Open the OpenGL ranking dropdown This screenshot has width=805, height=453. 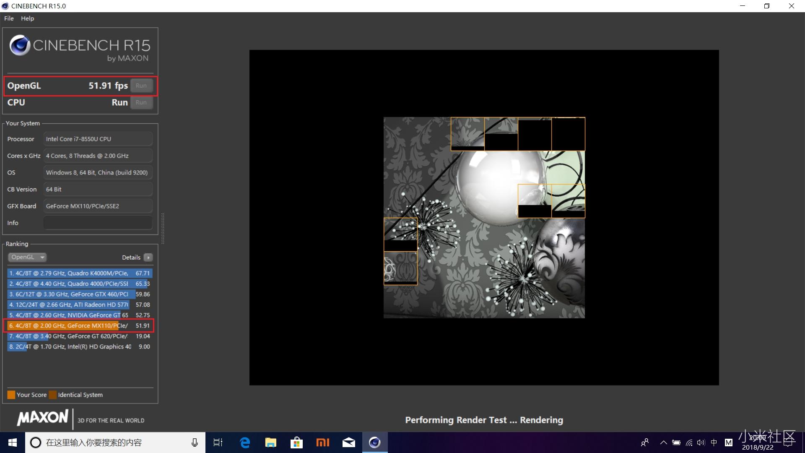point(27,257)
